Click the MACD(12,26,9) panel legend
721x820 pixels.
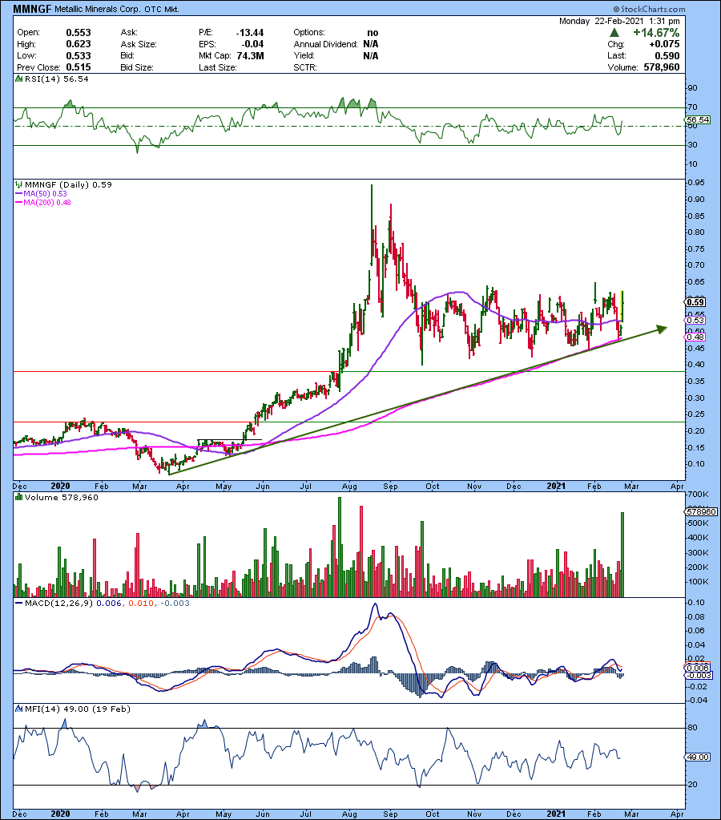coord(59,603)
